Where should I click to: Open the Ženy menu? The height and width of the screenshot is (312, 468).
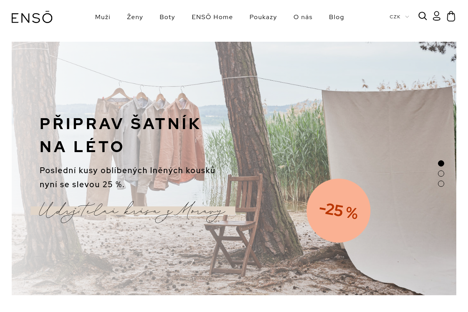click(135, 17)
